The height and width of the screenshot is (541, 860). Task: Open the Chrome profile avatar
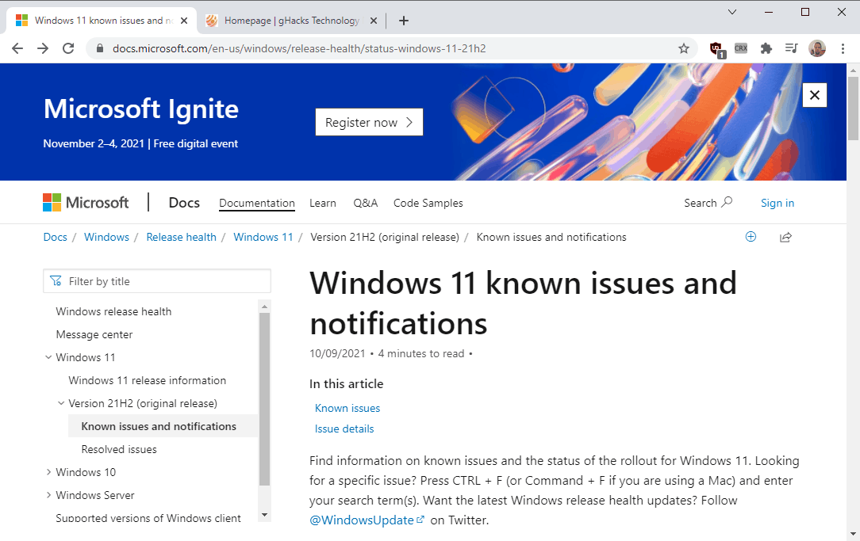[816, 48]
